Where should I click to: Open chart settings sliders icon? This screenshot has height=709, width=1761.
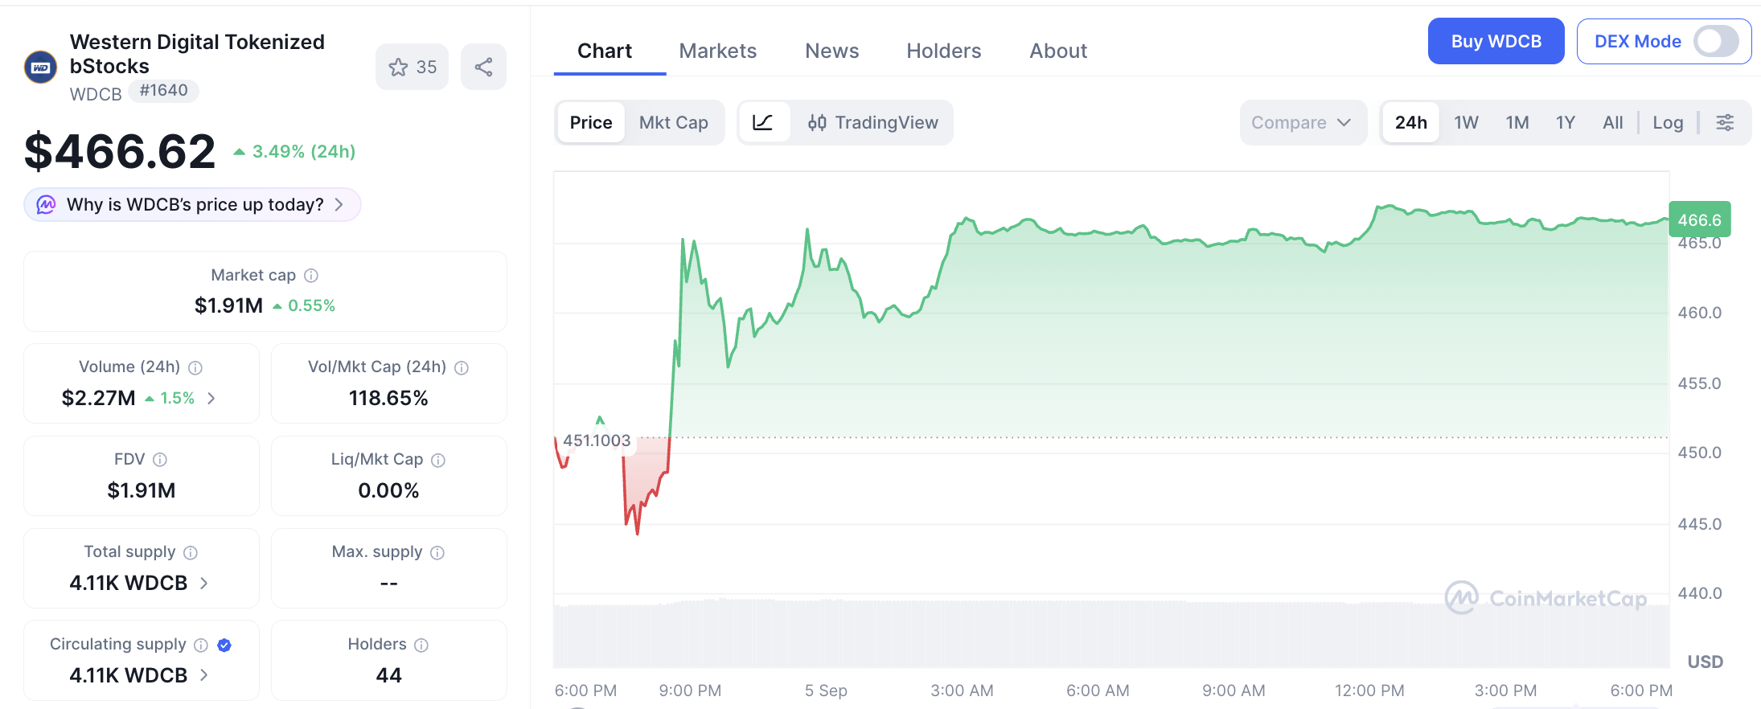tap(1725, 122)
